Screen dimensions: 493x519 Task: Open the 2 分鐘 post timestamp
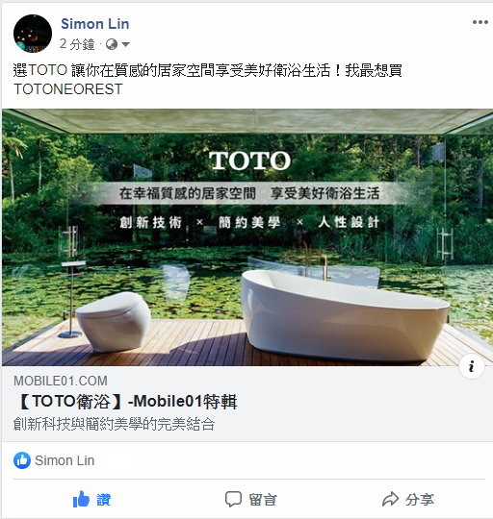[x=77, y=44]
